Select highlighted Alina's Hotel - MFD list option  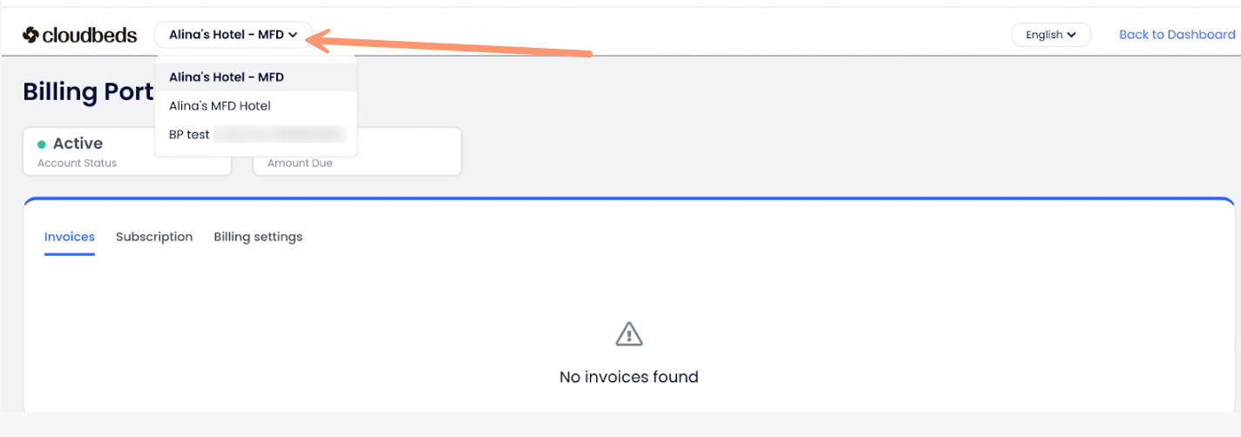(227, 77)
